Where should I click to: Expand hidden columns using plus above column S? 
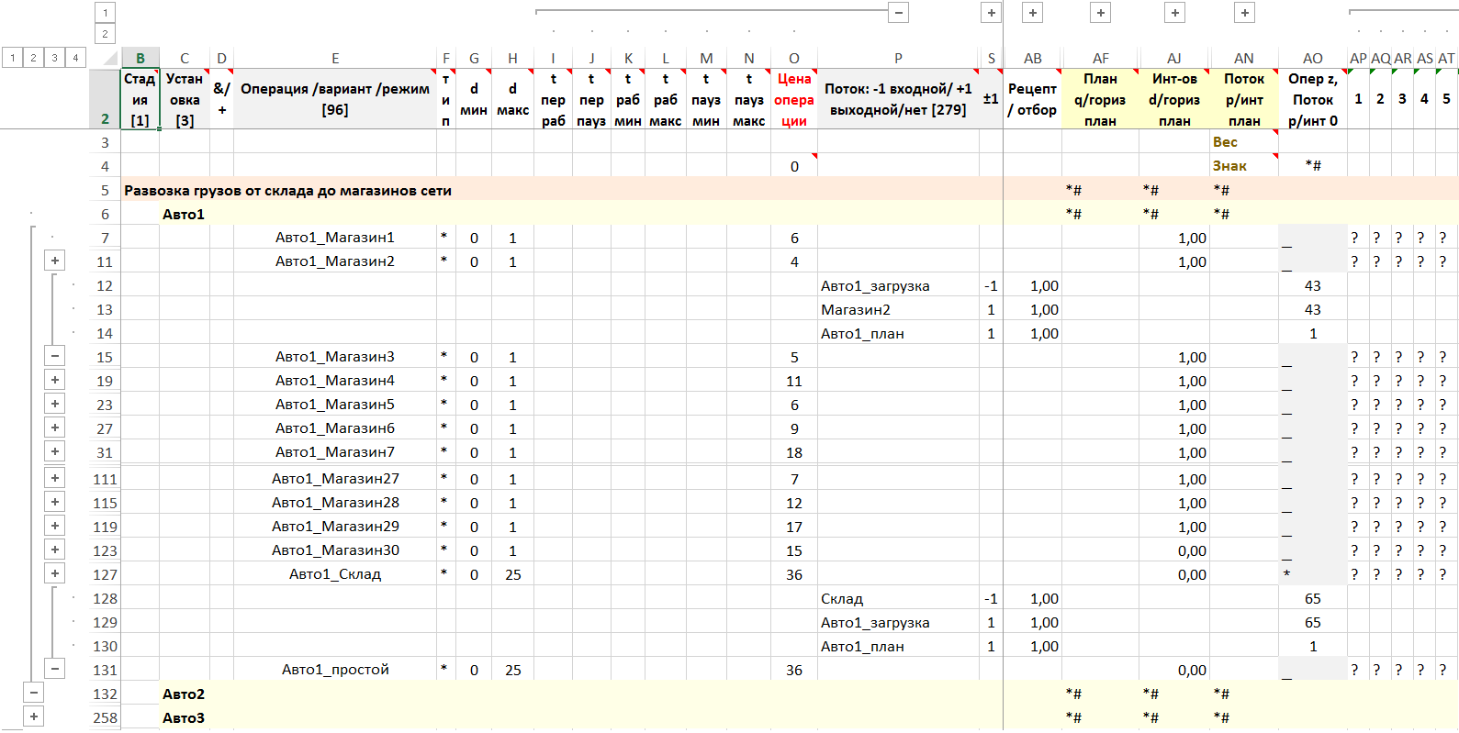pyautogui.click(x=991, y=13)
